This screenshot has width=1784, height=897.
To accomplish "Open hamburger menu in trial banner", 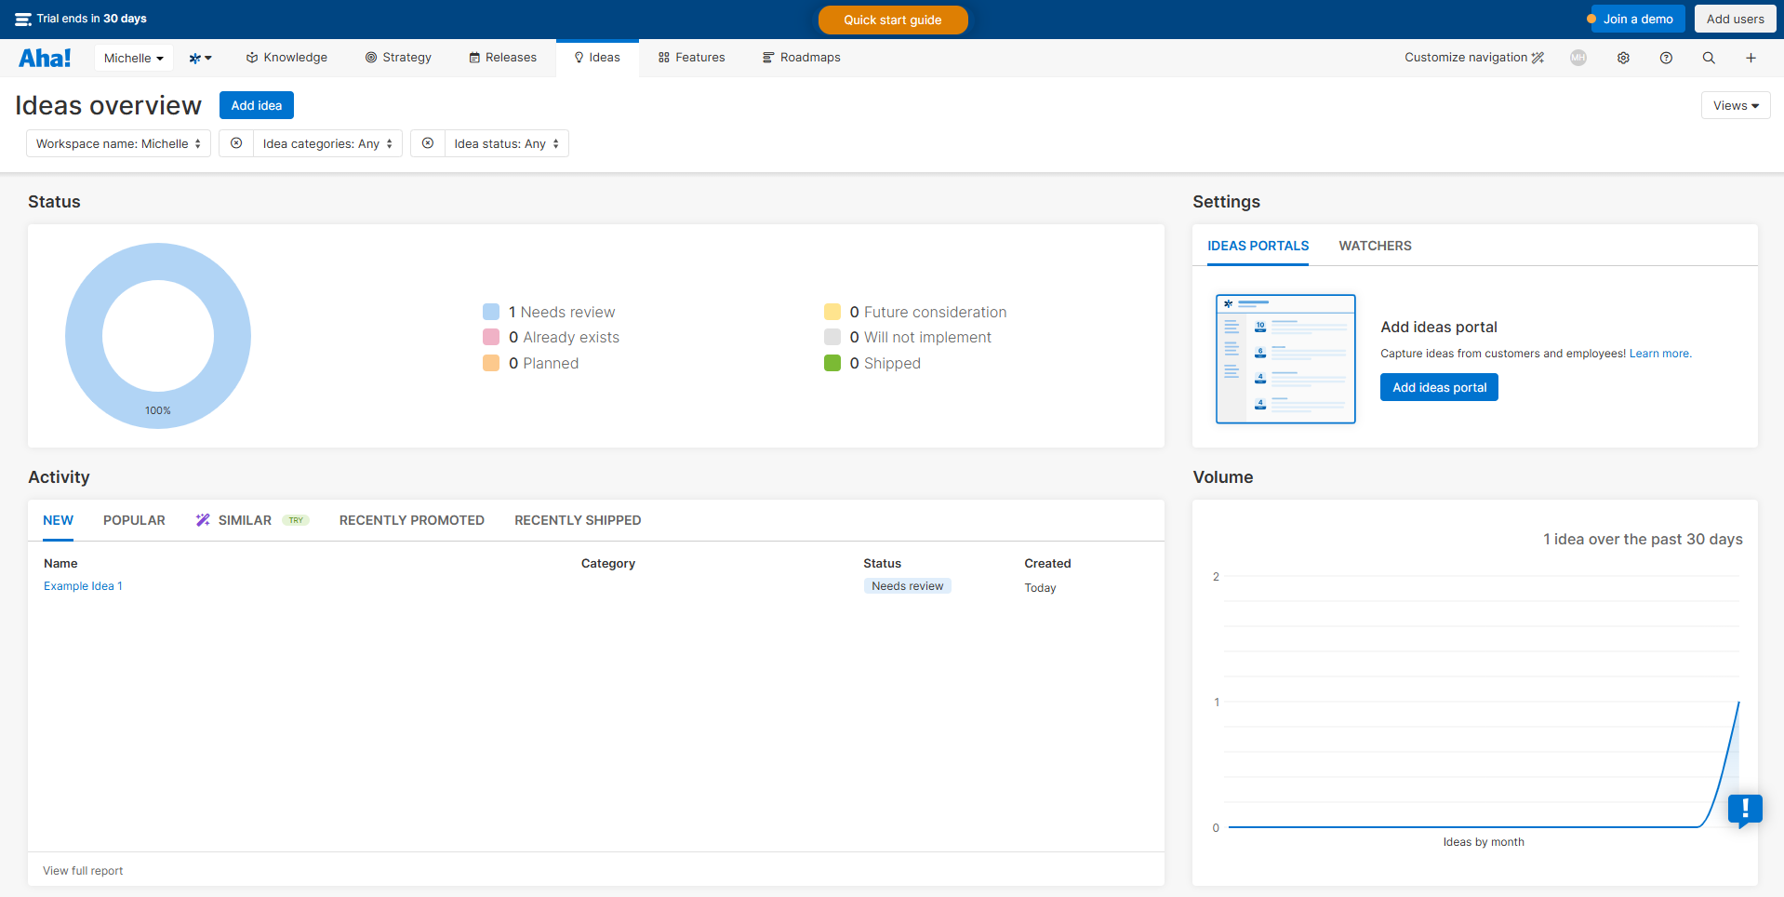I will point(23,20).
